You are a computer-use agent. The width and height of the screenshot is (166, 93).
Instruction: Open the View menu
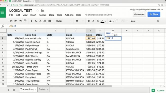(x=25, y=15)
